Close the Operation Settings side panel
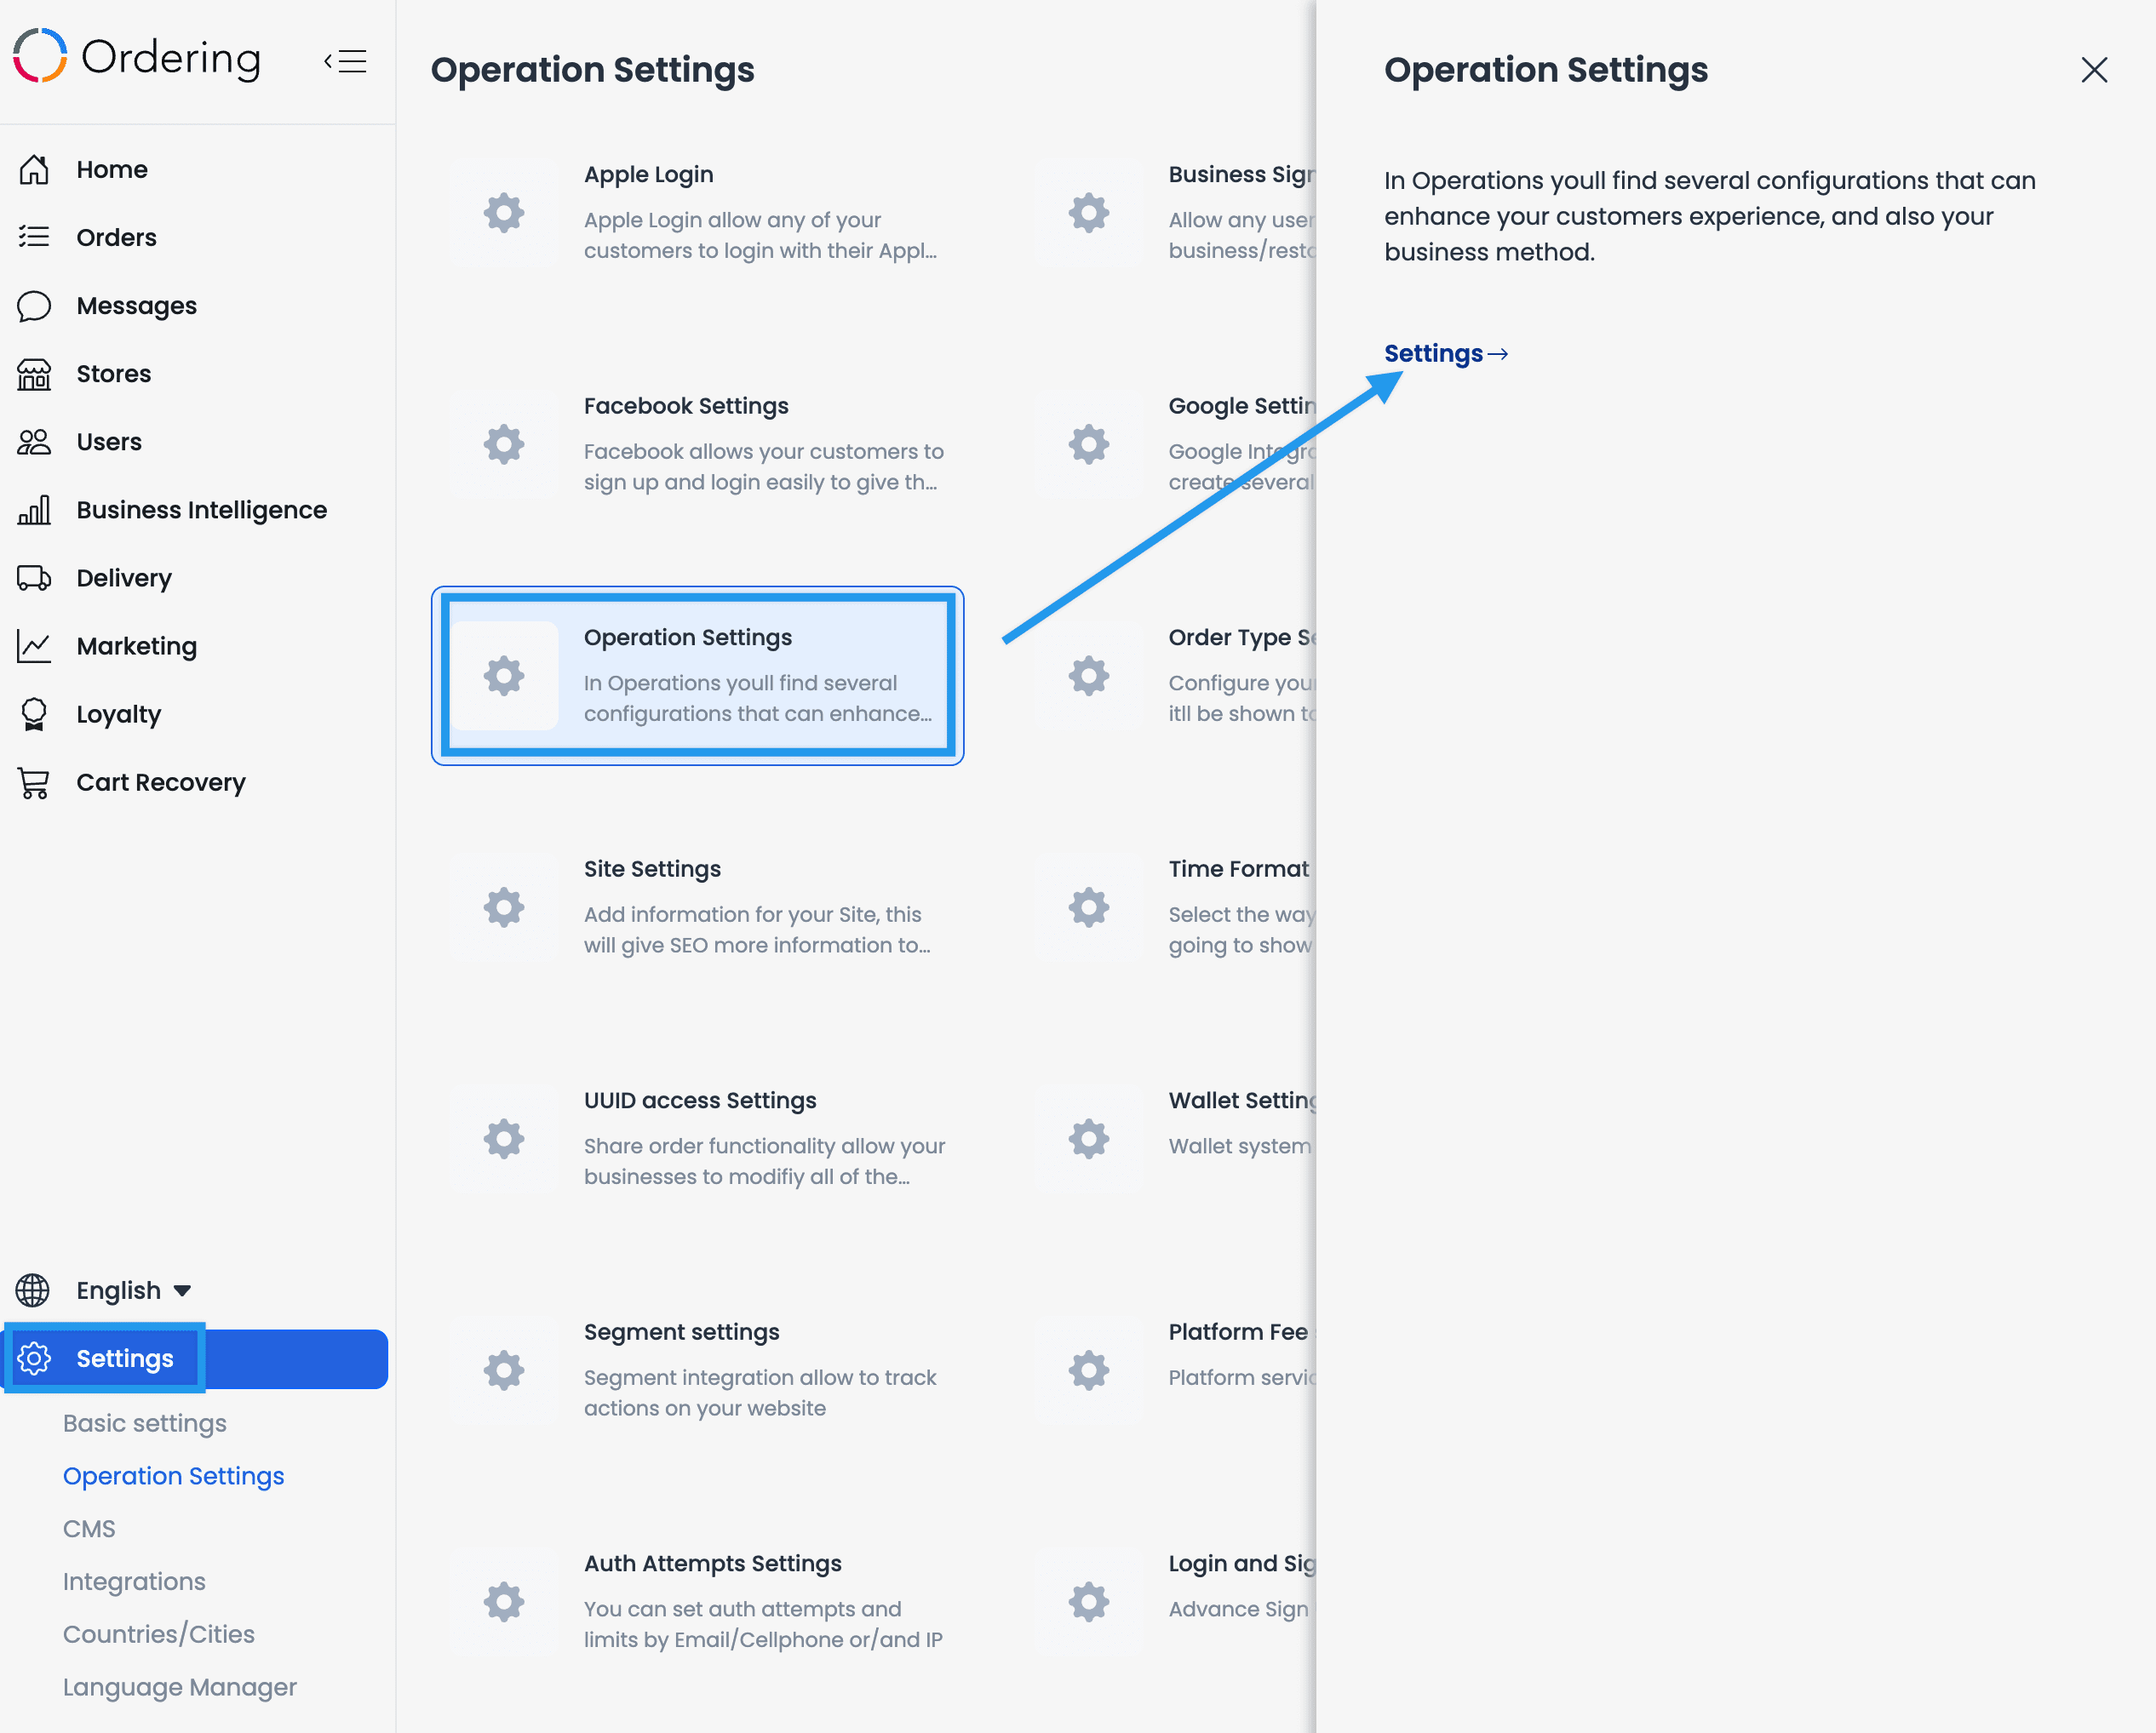Screen dimensions: 2156x1733 [2094, 70]
